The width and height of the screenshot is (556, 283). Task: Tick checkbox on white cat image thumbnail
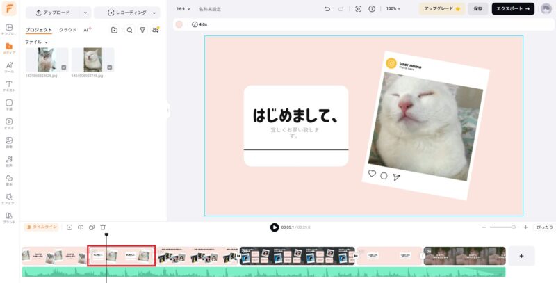pyautogui.click(x=110, y=67)
